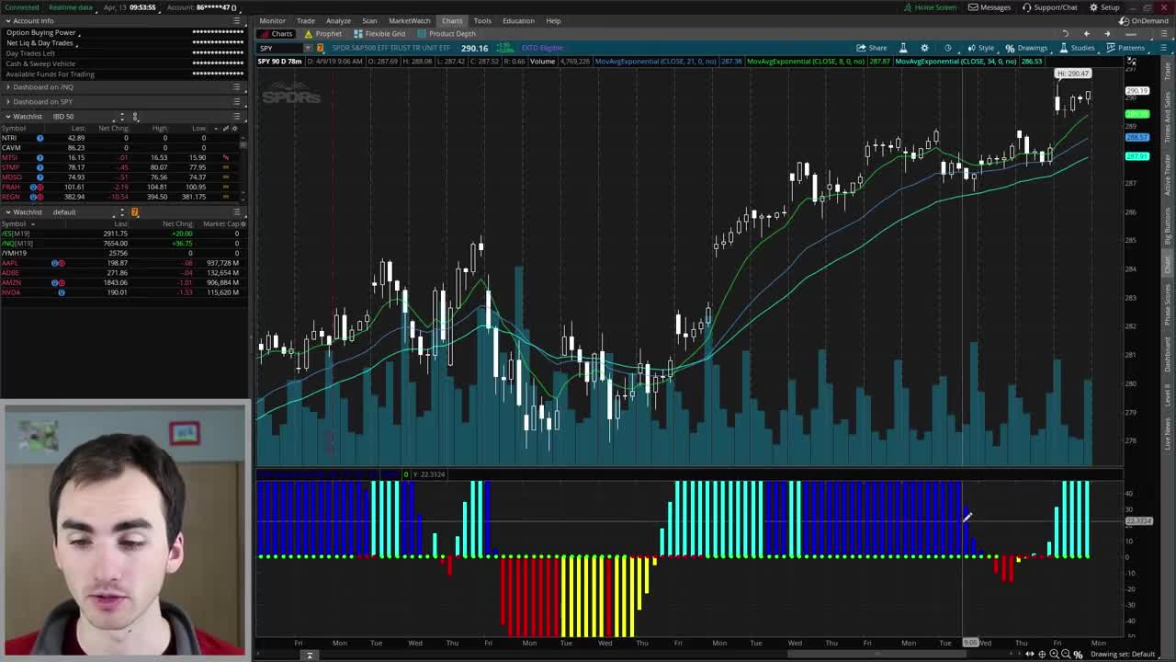The image size is (1176, 662).
Task: Open the Studies menu
Action: point(1077,48)
